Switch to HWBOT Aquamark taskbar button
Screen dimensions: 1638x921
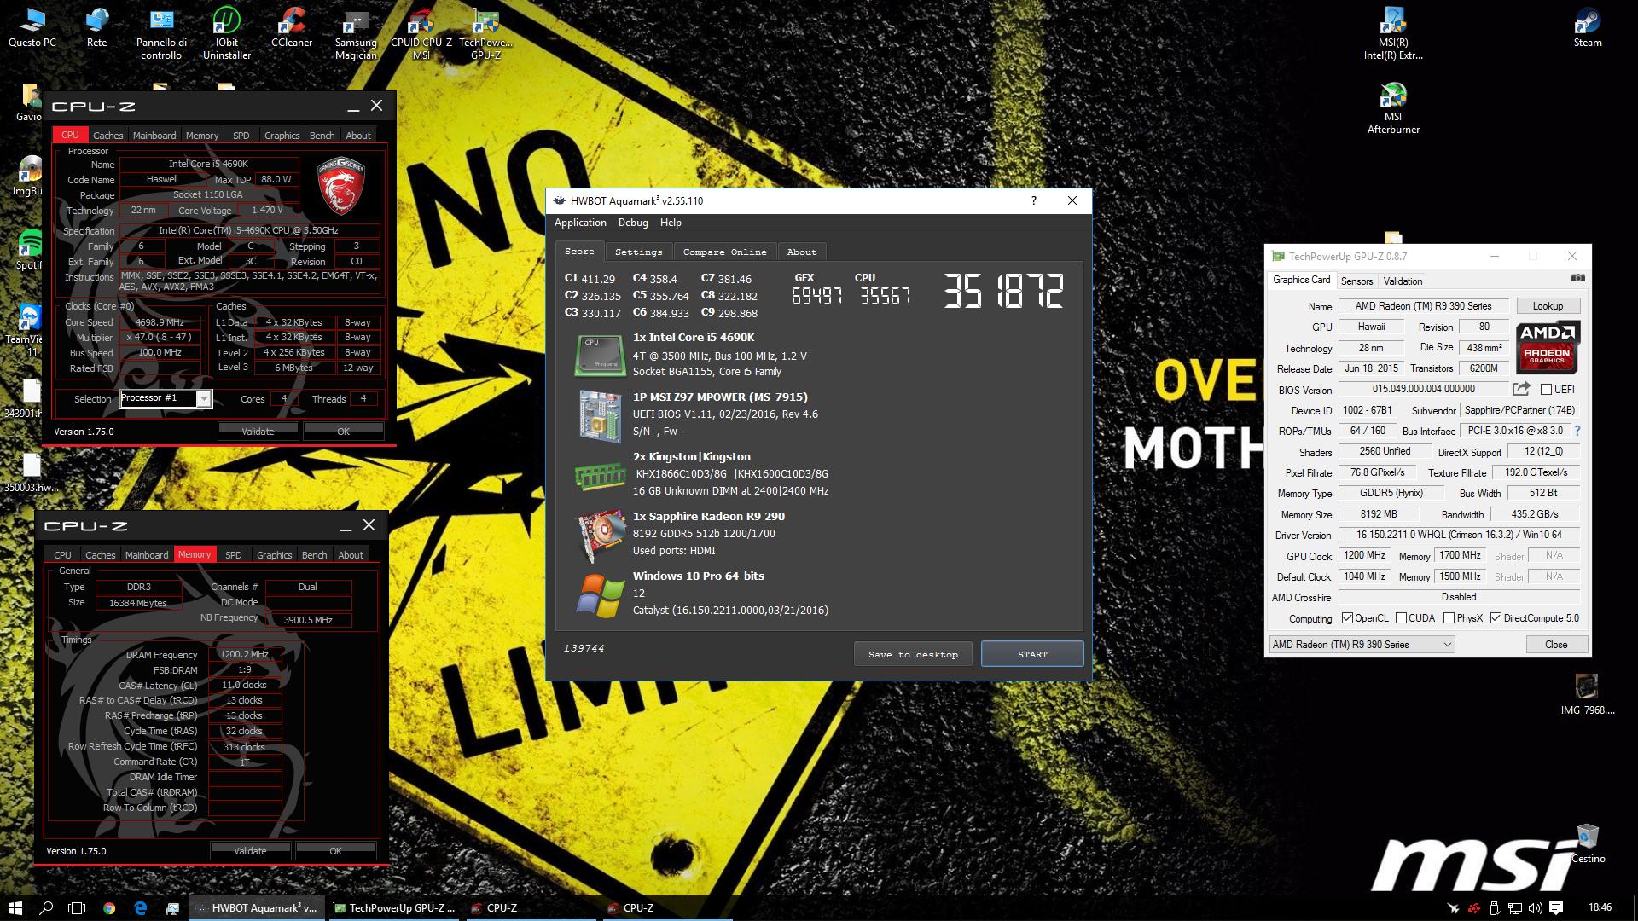pos(256,908)
